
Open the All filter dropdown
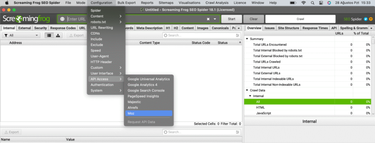coord(21,35)
